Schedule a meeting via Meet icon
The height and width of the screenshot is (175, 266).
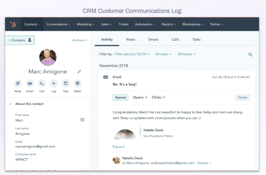point(77,83)
